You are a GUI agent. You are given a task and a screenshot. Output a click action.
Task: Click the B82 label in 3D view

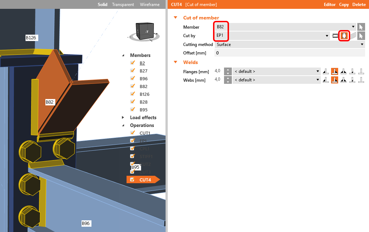50,102
